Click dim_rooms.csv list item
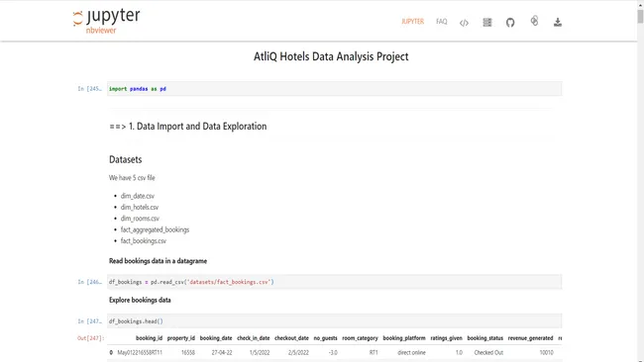 [x=140, y=219]
